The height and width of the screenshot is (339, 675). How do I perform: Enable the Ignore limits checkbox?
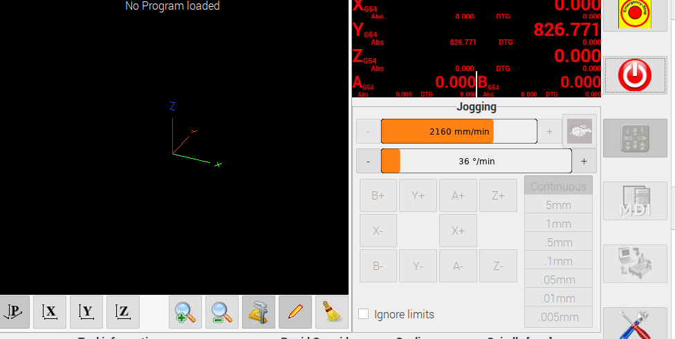click(364, 314)
